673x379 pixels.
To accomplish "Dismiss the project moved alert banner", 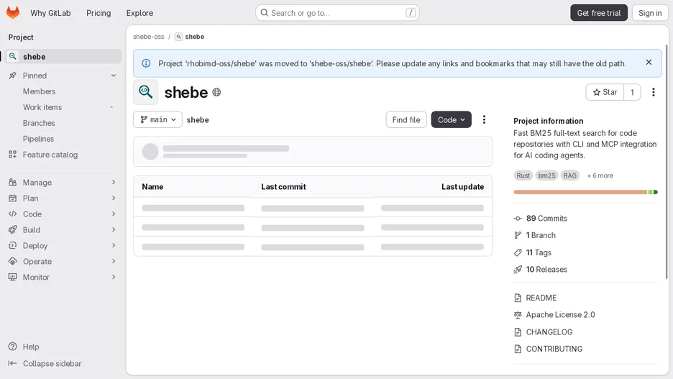I will click(x=649, y=63).
